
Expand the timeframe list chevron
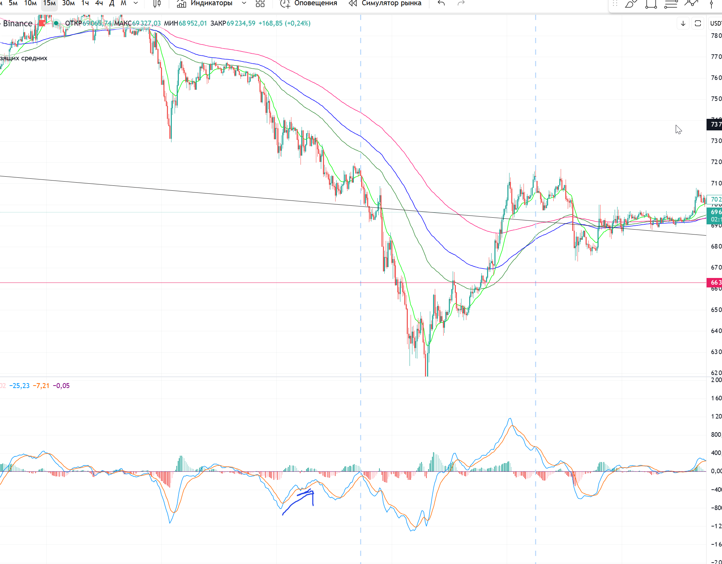pyautogui.click(x=136, y=4)
